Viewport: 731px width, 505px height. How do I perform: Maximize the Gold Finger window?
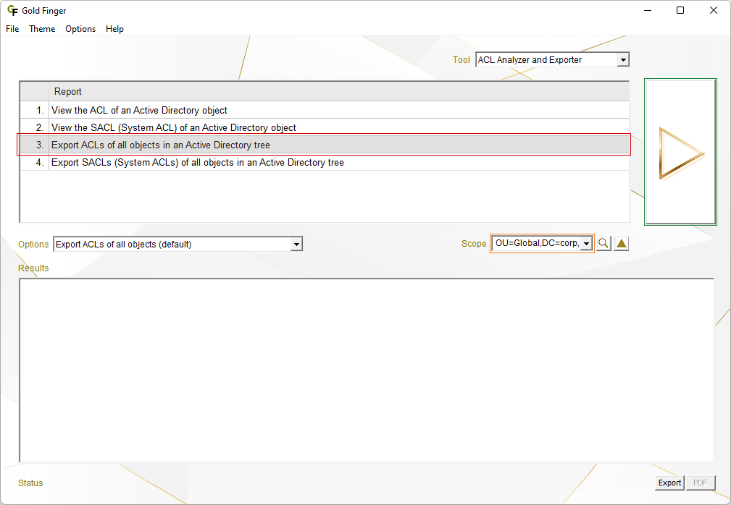coord(680,10)
